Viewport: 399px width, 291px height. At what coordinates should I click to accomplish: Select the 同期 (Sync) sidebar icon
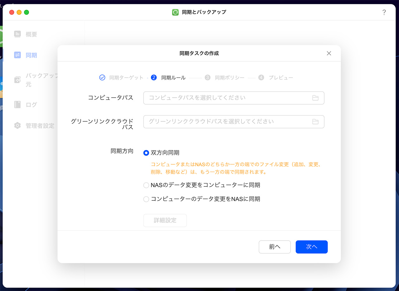coord(18,55)
